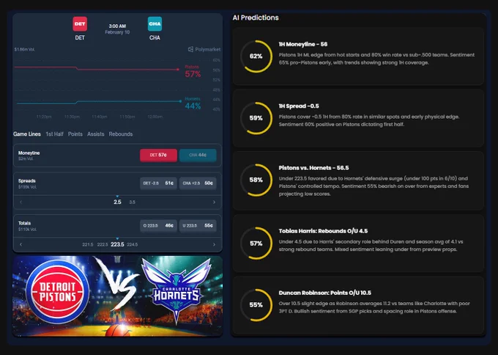The image size is (498, 355).
Task: Click the AI Predictions heading
Action: (x=256, y=18)
